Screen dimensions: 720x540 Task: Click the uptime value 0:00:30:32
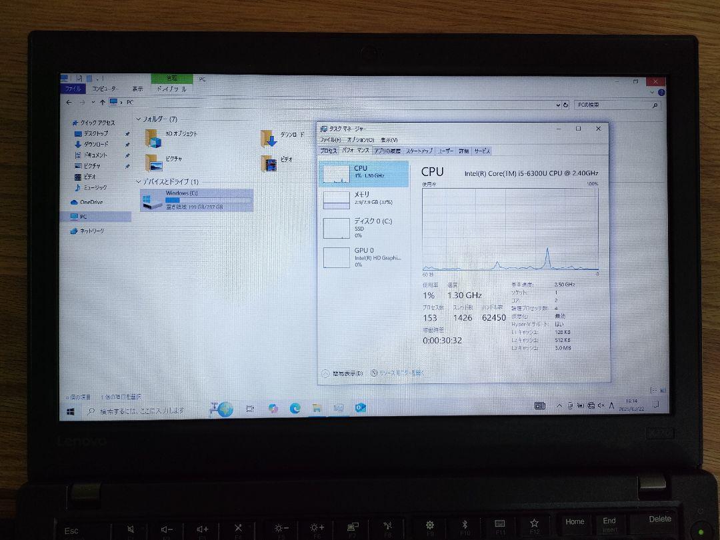pos(442,340)
